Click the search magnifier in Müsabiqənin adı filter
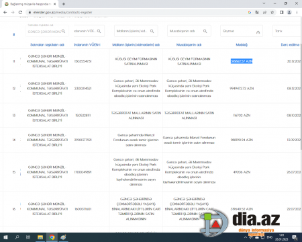Screen dimensions: 302x242 (x=205, y=31)
